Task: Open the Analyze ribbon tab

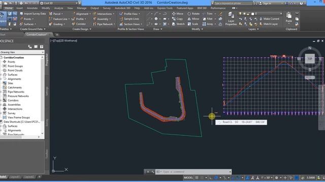Action: [59, 8]
